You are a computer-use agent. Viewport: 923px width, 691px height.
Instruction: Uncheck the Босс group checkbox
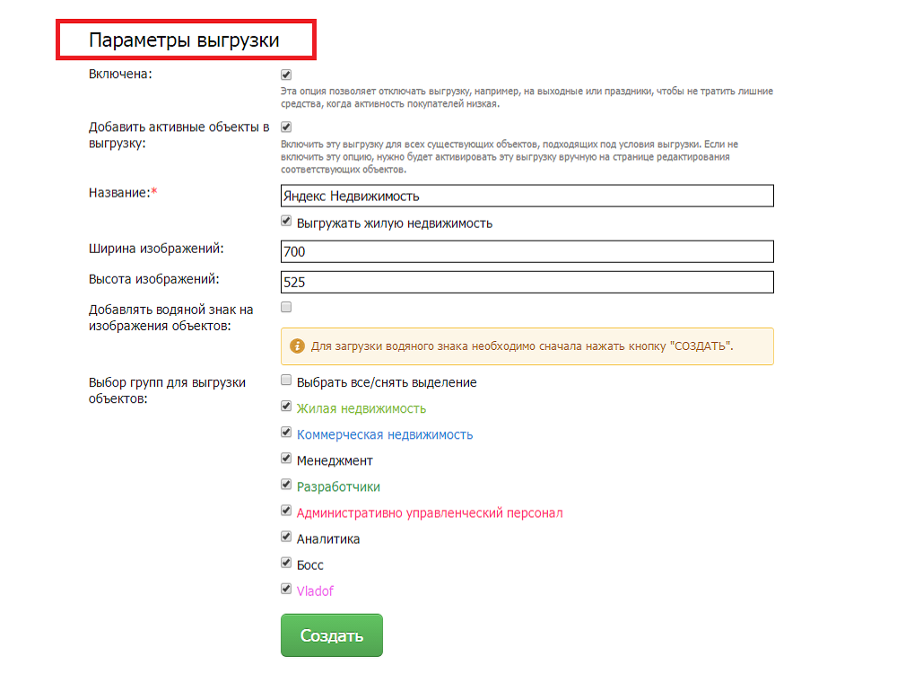click(286, 563)
